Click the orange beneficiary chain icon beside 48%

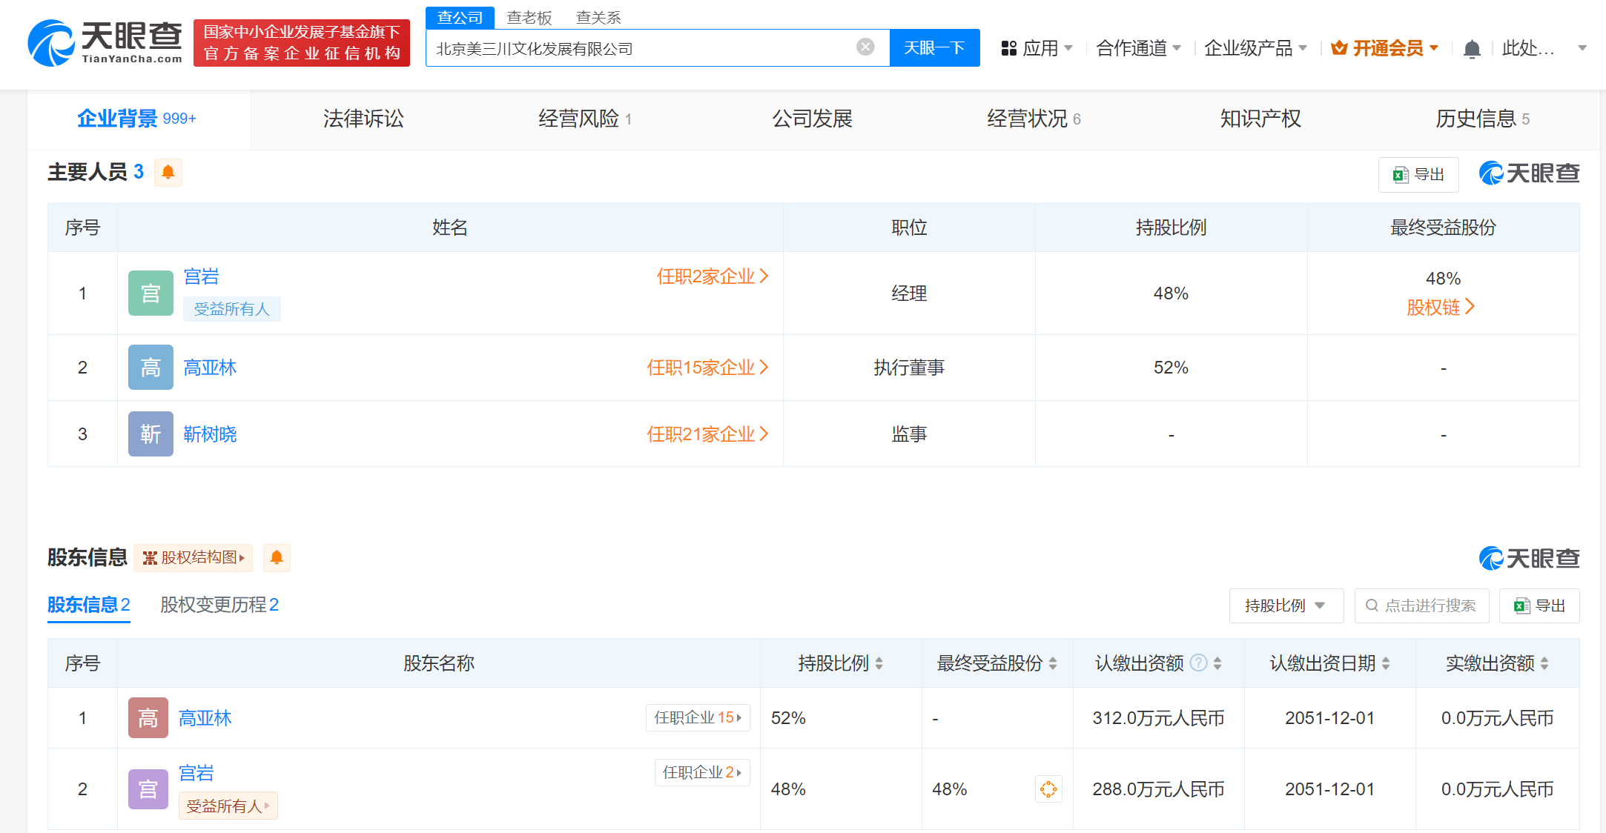click(1048, 789)
